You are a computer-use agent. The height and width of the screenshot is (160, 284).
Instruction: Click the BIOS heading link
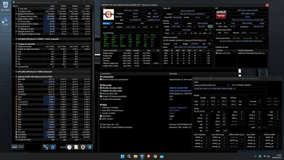point(105,105)
